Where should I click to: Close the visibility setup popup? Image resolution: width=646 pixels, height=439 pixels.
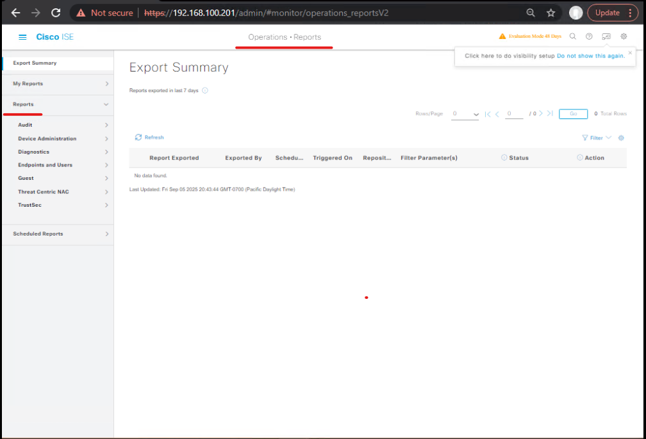tap(630, 52)
